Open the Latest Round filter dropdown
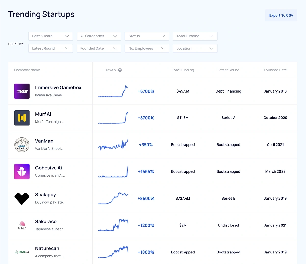 tap(51, 48)
